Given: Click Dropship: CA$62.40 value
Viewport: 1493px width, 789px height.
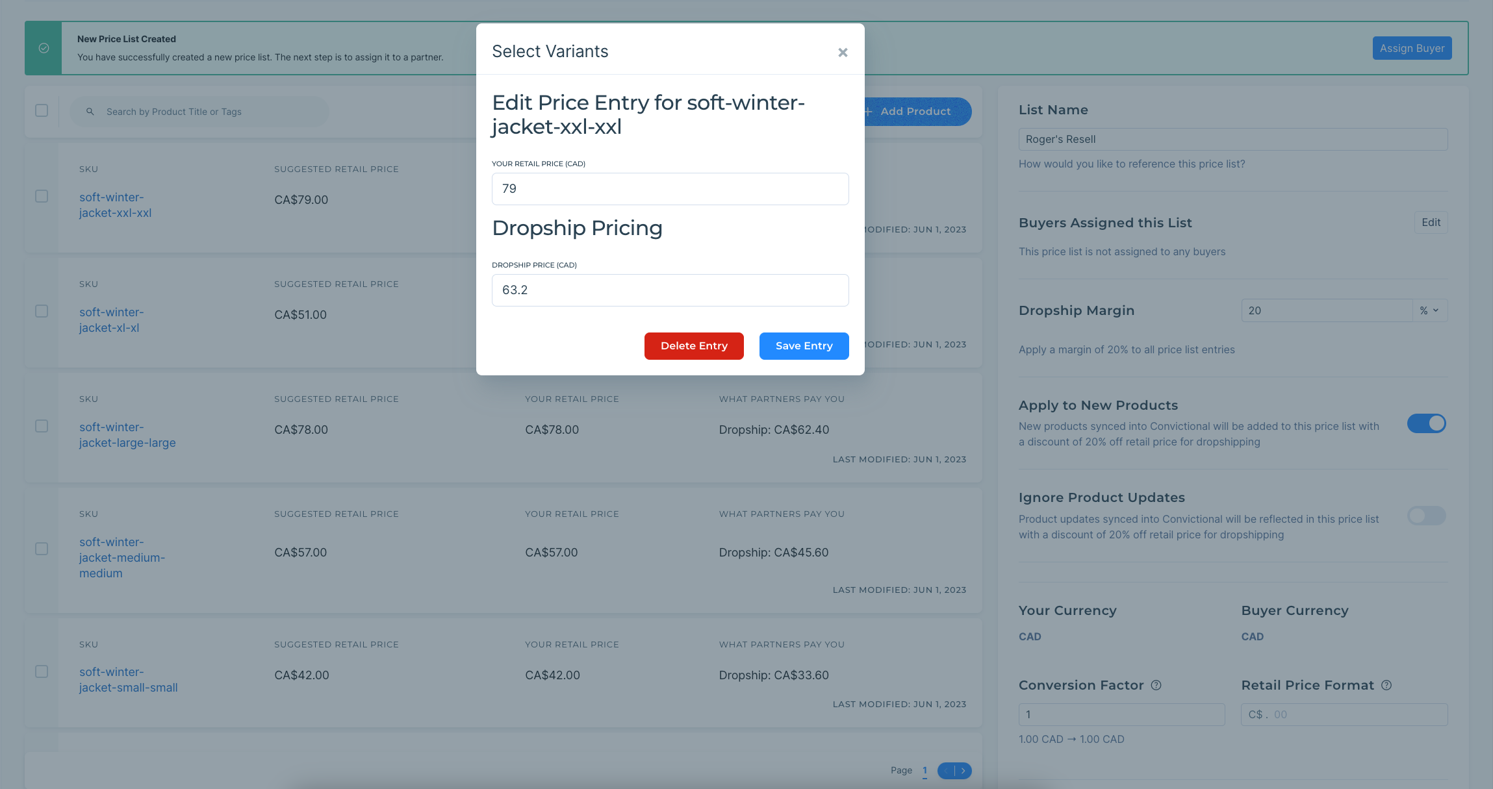Looking at the screenshot, I should click(x=774, y=430).
